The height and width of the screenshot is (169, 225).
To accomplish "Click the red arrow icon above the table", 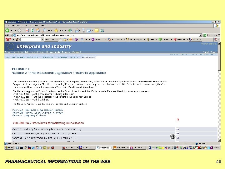I will pyautogui.click(x=178, y=120).
